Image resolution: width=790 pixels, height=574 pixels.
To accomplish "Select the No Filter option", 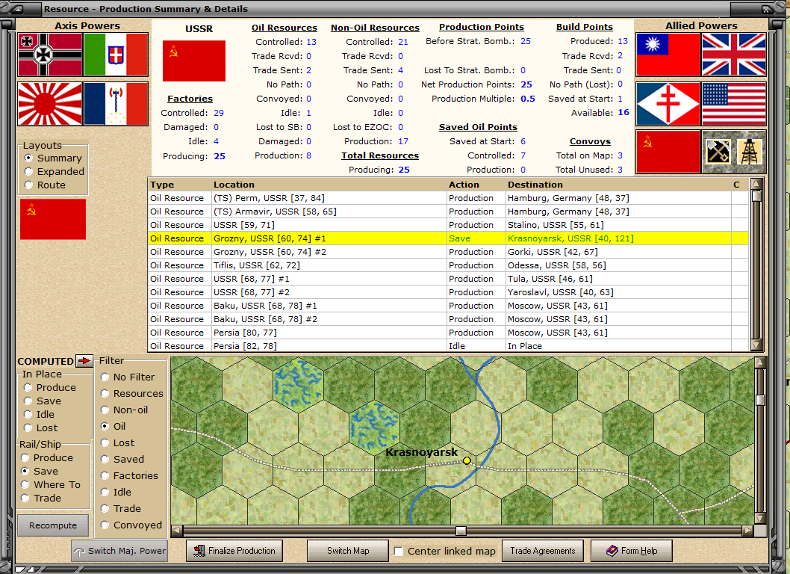I will [128, 377].
